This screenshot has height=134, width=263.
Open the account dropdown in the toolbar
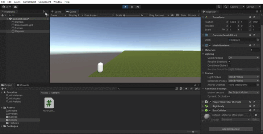point(7,7)
